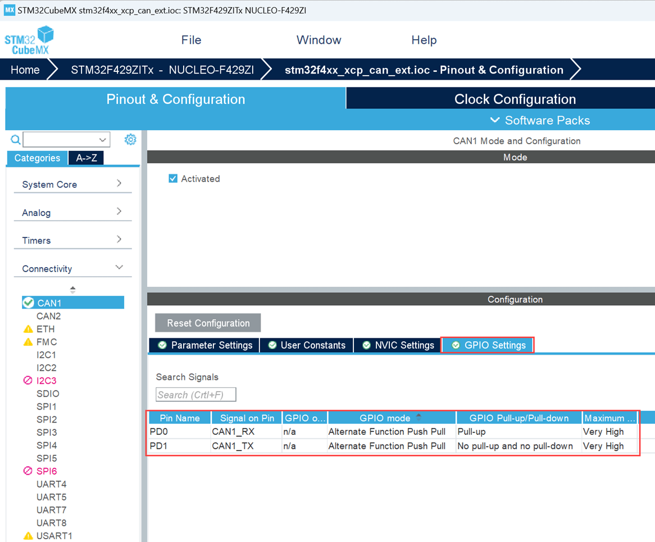The image size is (655, 542).
Task: Collapse the Connectivity category
Action: click(72, 268)
